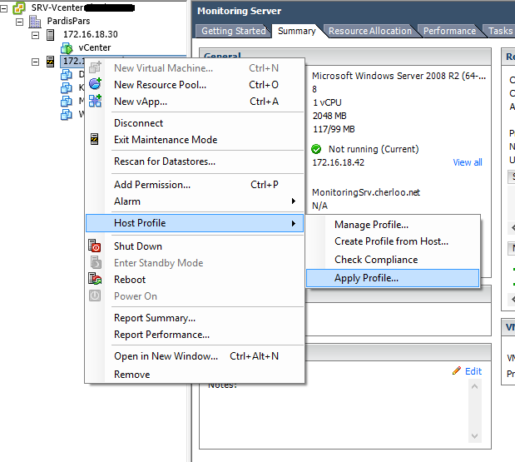This screenshot has width=515, height=462.
Task: Open the Performance tab
Action: (449, 31)
